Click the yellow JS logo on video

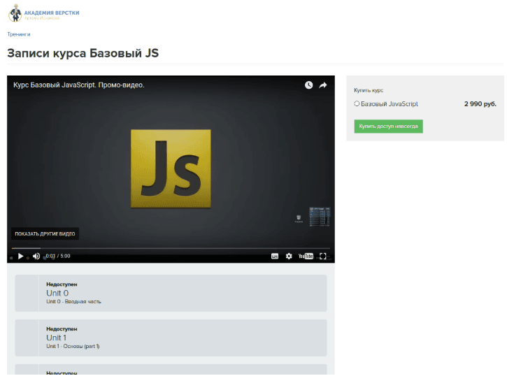coord(171,168)
